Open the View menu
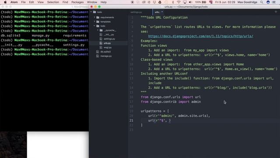Screen dimensions: 280x158 tap(41, 2)
